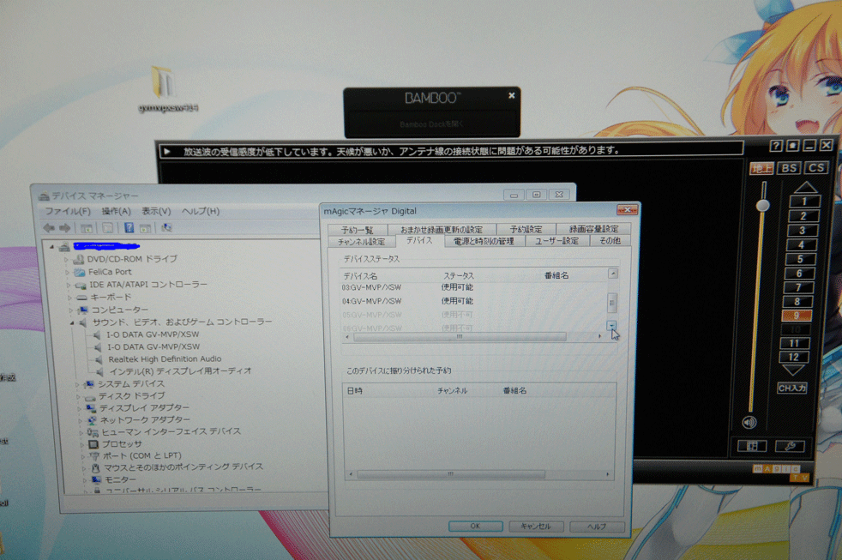Click device list vertical scrollbar down arrow

[611, 325]
